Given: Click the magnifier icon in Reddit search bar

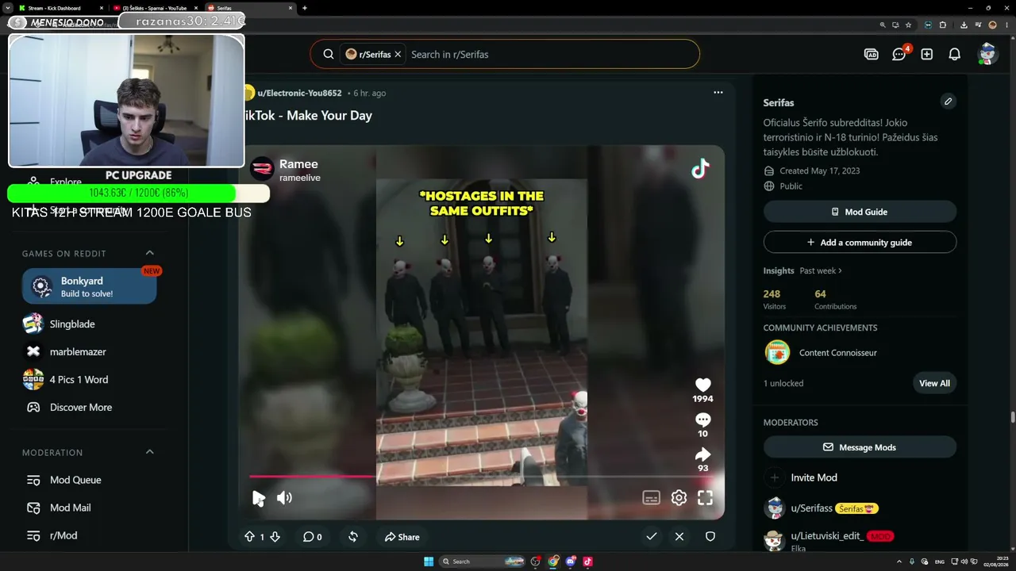Looking at the screenshot, I should 328,54.
